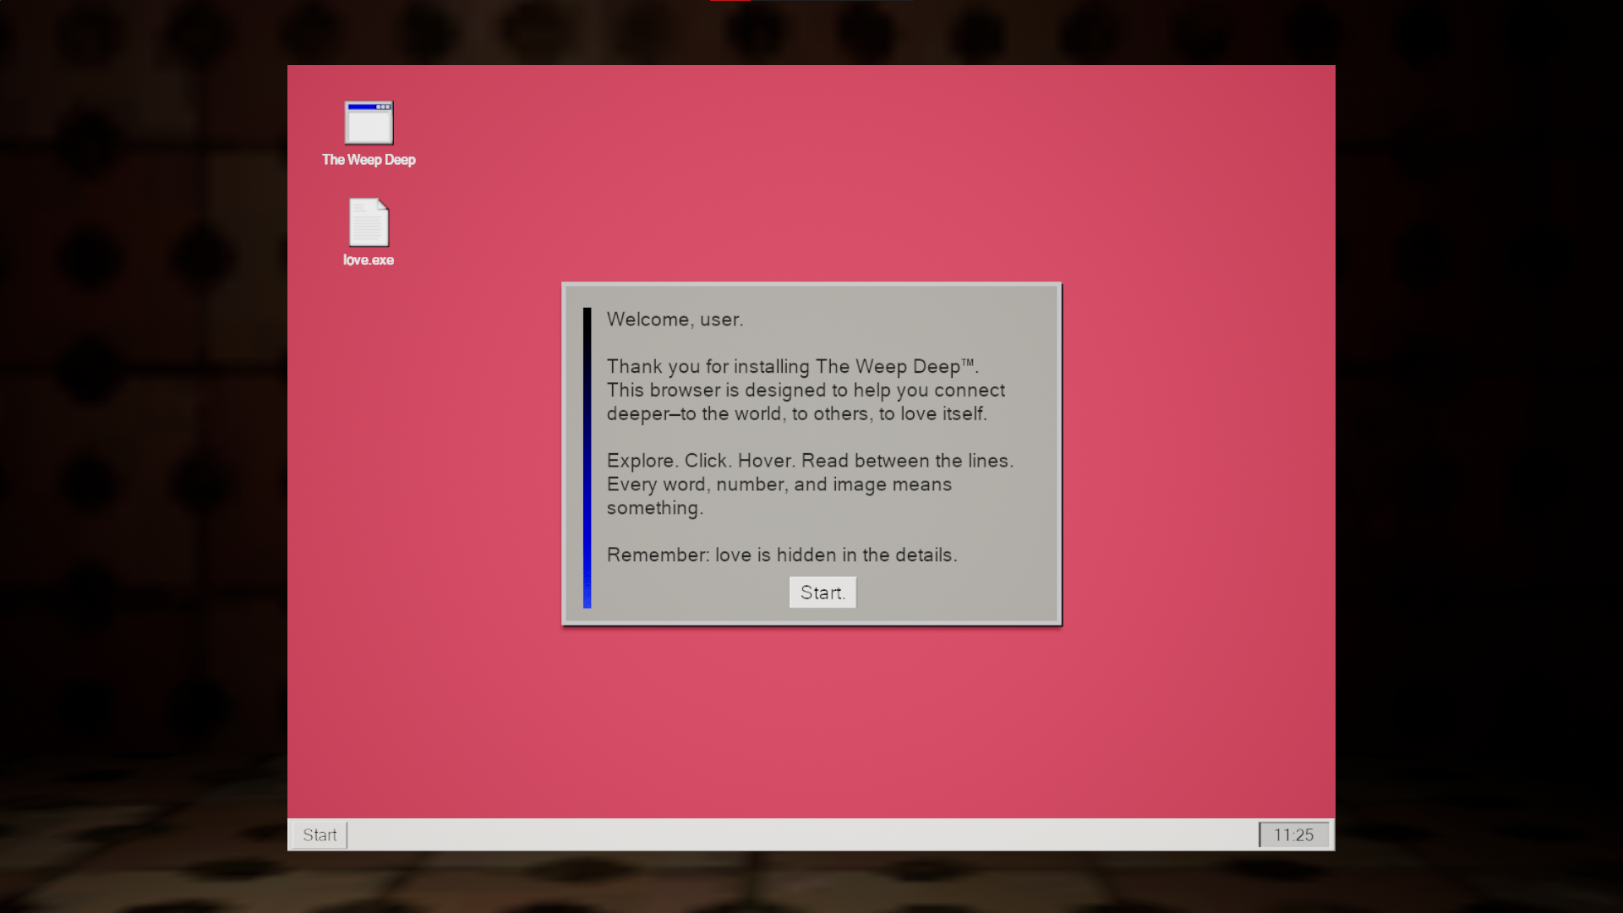Viewport: 1623px width, 913px height.
Task: Click the love.exe file icon
Action: pos(369,222)
